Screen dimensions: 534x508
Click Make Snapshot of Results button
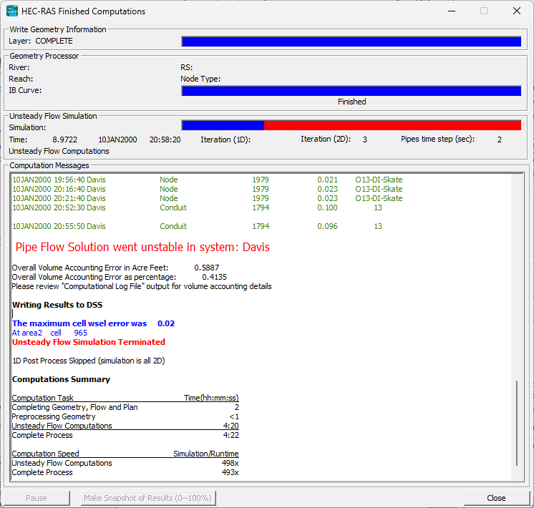pos(147,498)
